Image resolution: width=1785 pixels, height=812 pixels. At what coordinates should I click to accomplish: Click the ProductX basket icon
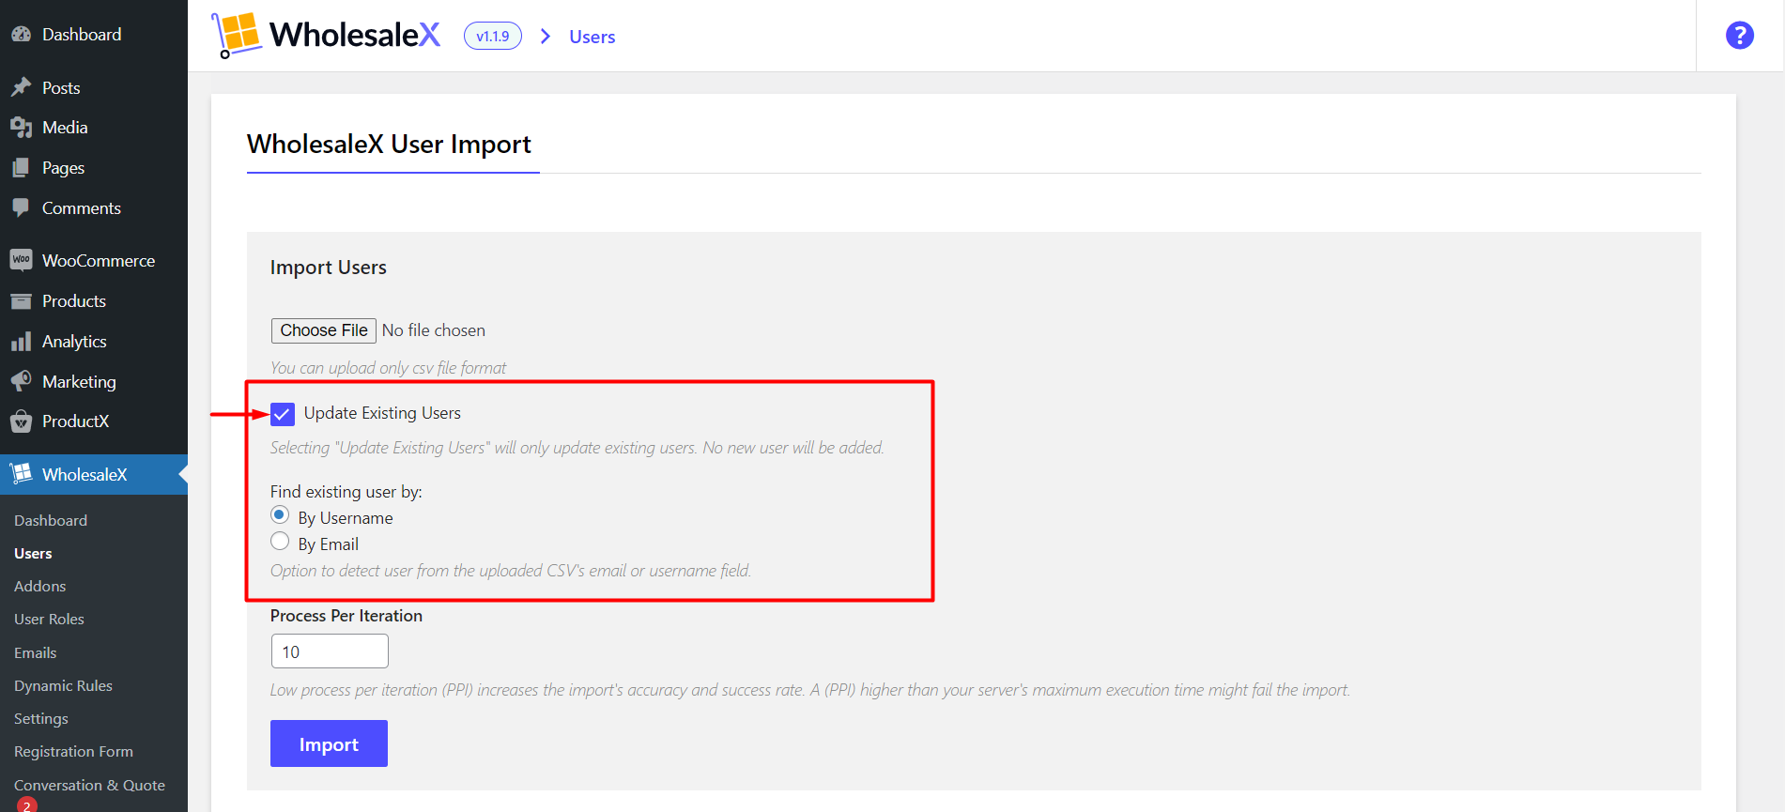pos(21,421)
